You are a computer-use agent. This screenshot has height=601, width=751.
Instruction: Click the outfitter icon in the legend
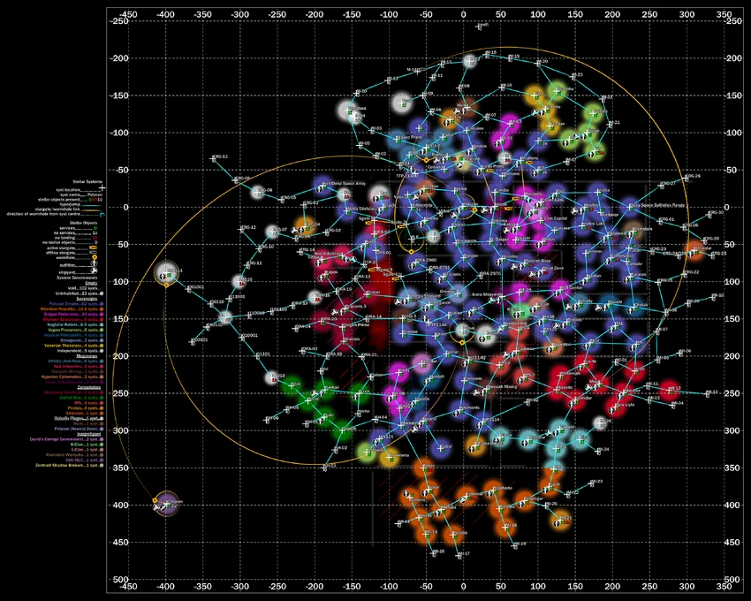click(x=94, y=264)
